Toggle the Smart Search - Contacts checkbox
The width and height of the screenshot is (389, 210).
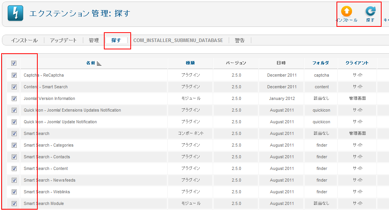pos(14,157)
